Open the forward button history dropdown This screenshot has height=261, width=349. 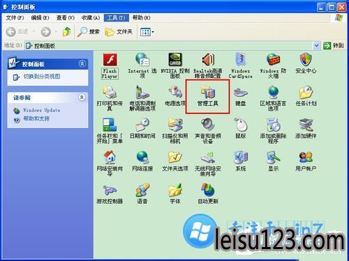[56, 31]
